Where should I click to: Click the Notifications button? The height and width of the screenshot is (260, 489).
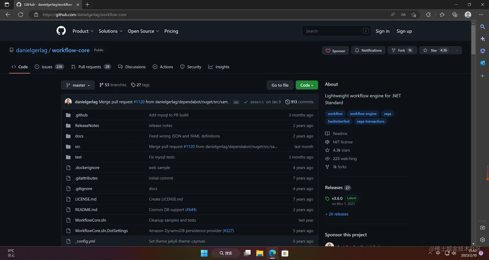(368, 50)
